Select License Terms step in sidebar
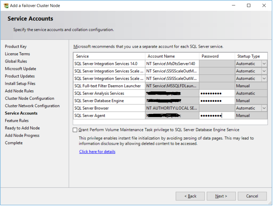This screenshot has width=273, height=206. (x=17, y=54)
